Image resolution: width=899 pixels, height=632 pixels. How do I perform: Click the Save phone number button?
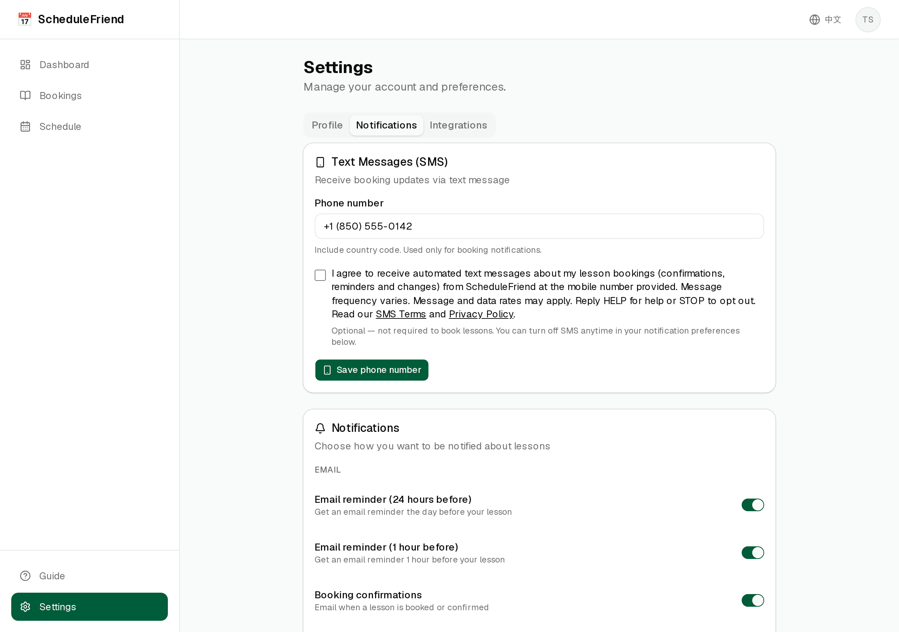tap(372, 370)
